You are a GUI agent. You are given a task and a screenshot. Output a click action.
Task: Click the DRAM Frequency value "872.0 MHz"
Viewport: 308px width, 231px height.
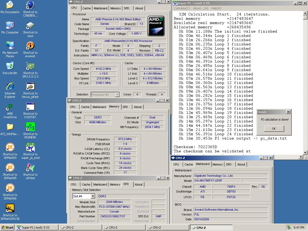point(125,139)
